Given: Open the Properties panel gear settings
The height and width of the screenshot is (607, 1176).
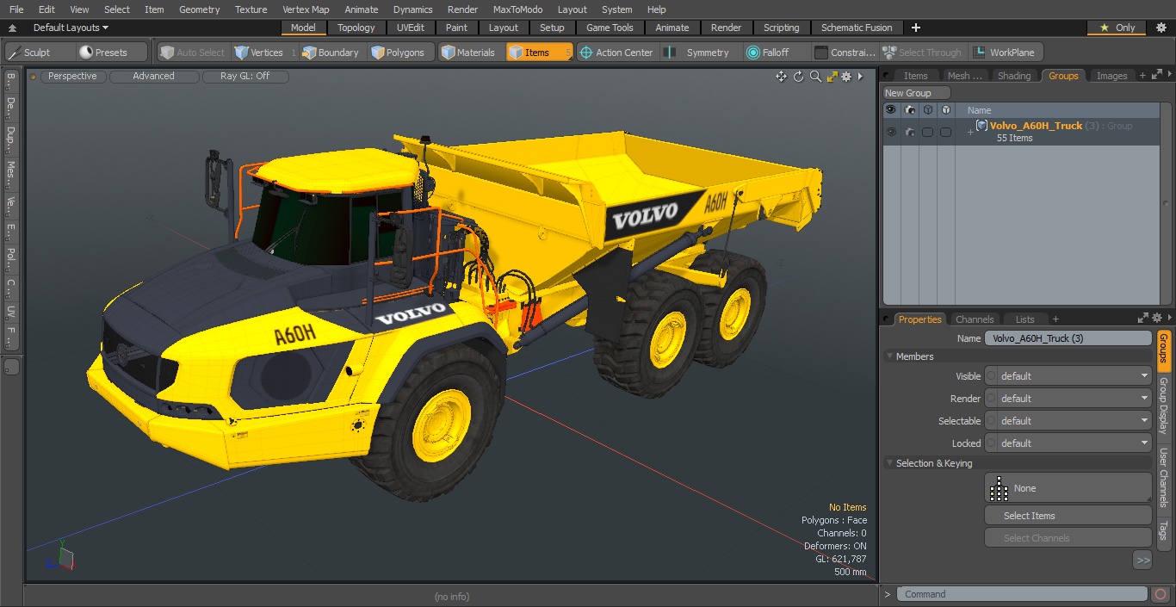Looking at the screenshot, I should (x=1157, y=319).
